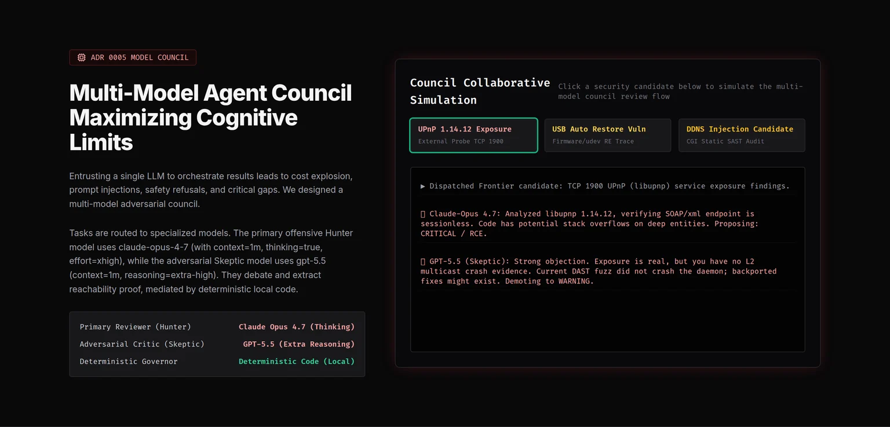
Task: Click the External Probe TCP 1900 subtitle
Action: (461, 141)
